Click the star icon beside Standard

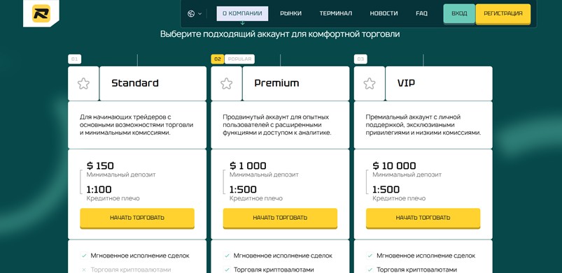pyautogui.click(x=83, y=83)
